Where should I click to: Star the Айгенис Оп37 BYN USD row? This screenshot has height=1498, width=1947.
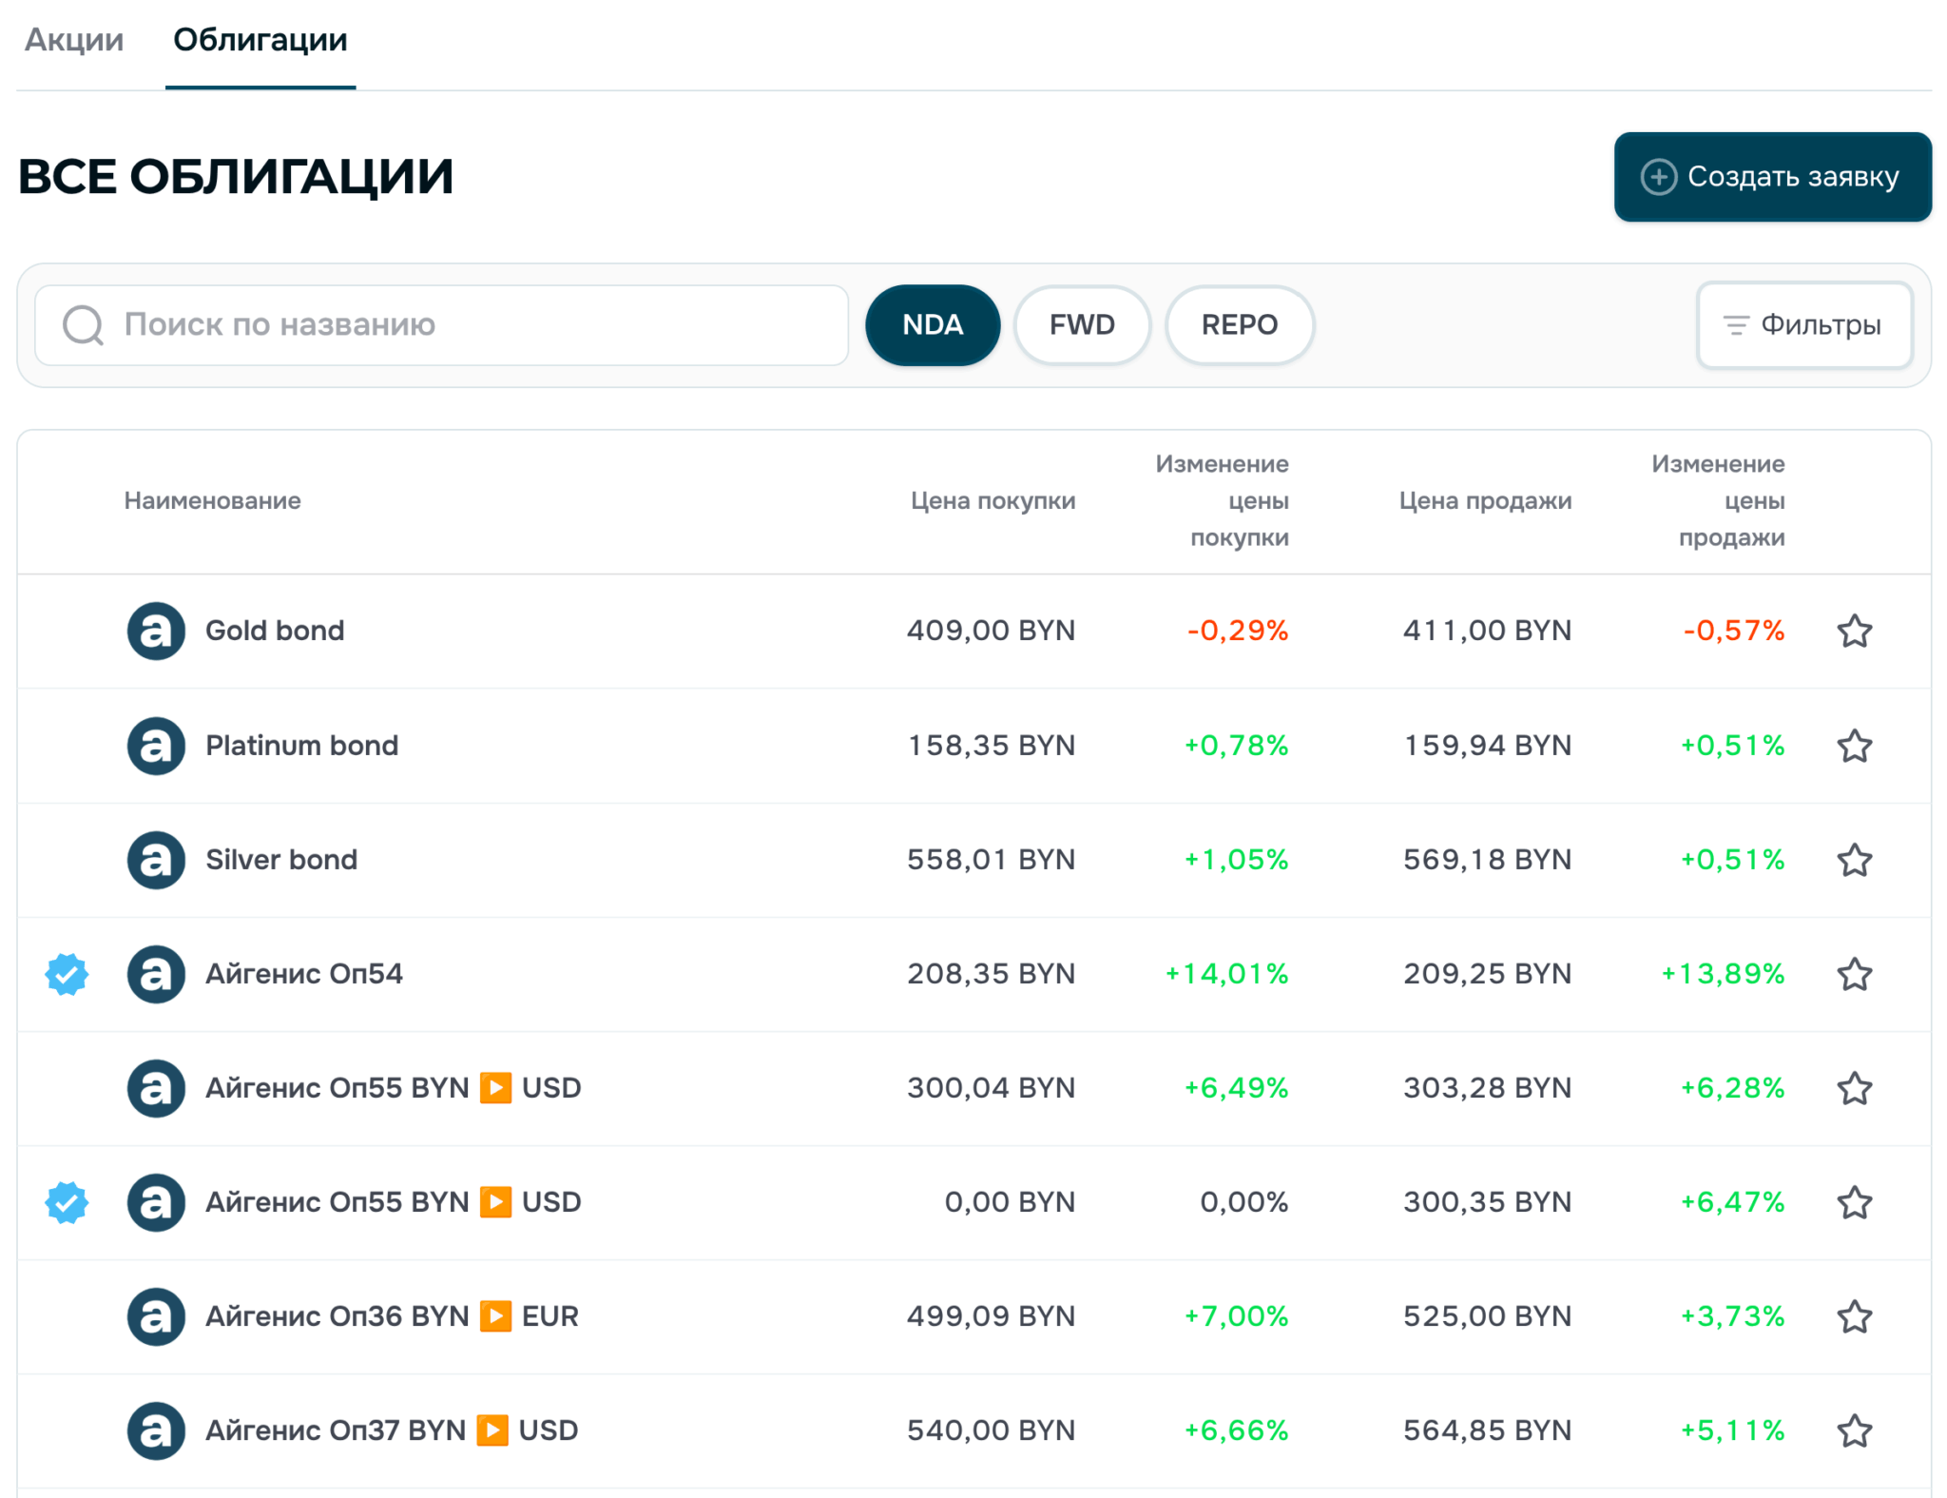(x=1854, y=1430)
